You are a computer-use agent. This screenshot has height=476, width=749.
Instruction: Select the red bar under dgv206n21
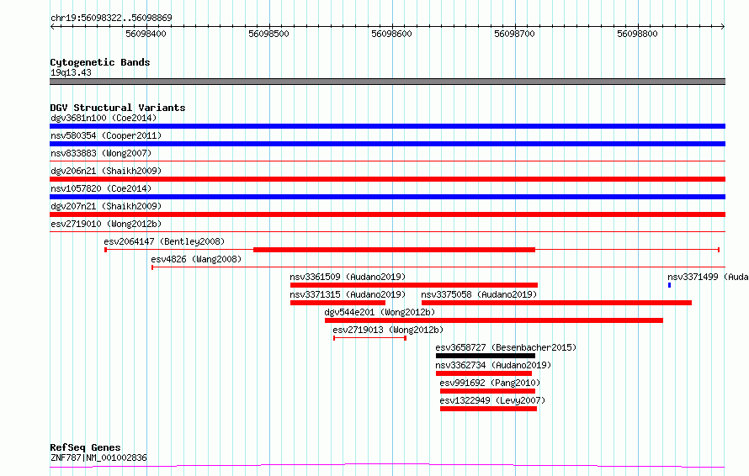tap(387, 179)
